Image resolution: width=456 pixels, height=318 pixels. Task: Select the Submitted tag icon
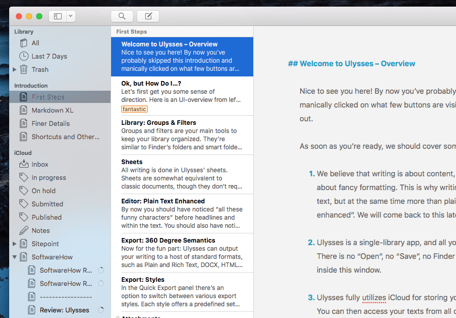click(23, 204)
